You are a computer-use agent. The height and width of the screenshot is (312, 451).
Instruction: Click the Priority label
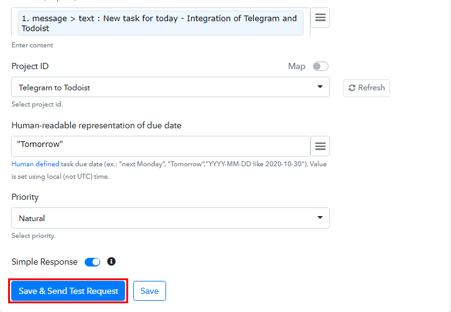point(25,197)
